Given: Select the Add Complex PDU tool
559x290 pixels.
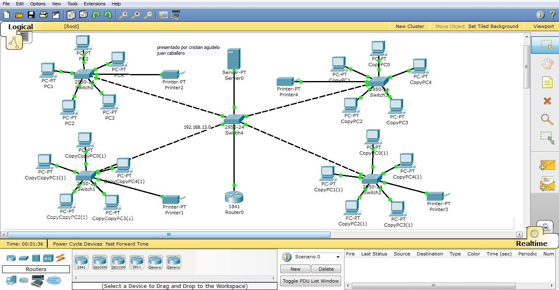Looking at the screenshot, I should (x=547, y=183).
